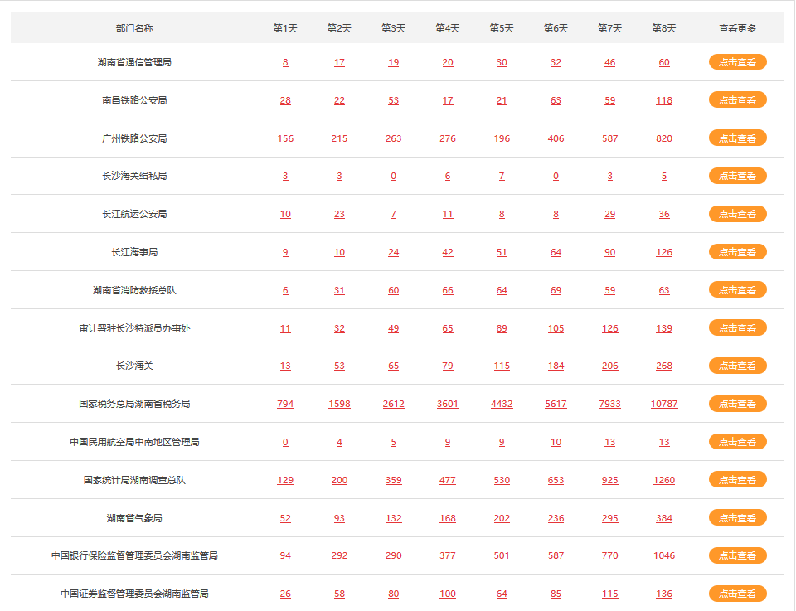
Task: Open 第1天 value 156 for 广州铁路公安局
Action: tap(285, 138)
